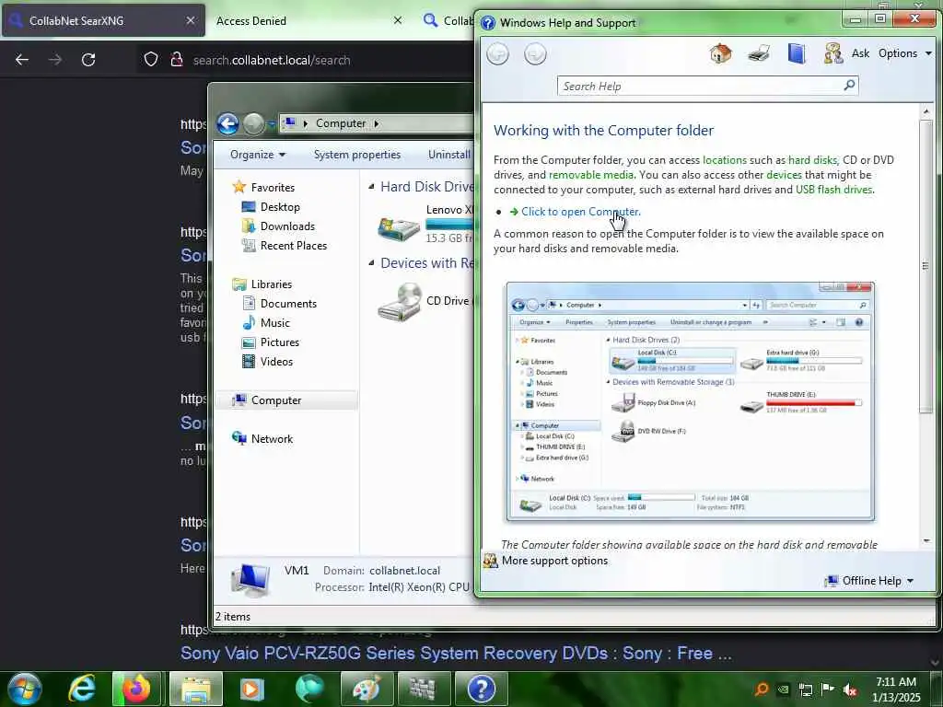Click Ask in Help toolbar
The height and width of the screenshot is (707, 943).
click(x=860, y=53)
